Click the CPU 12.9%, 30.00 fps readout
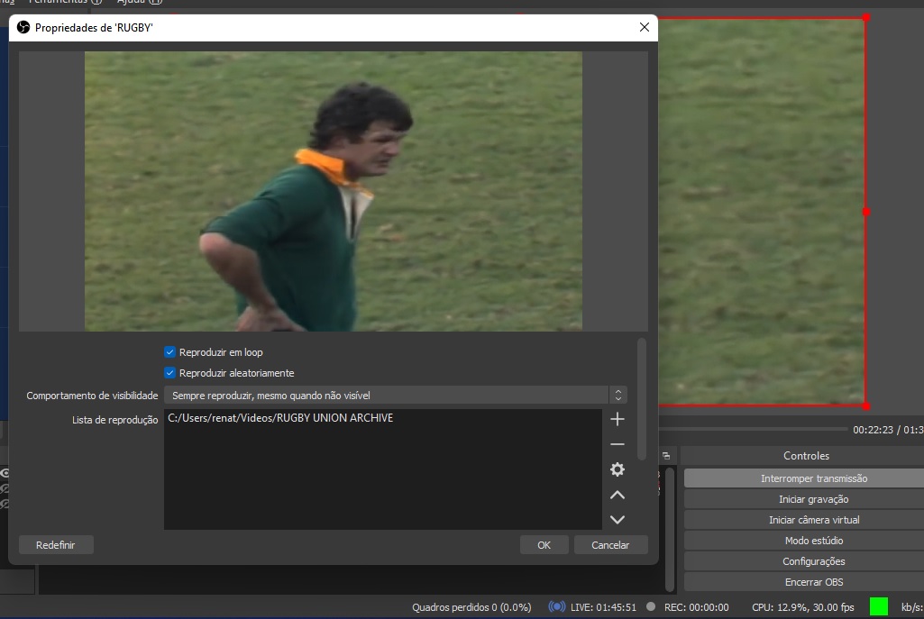Image resolution: width=924 pixels, height=619 pixels. pyautogui.click(x=802, y=607)
